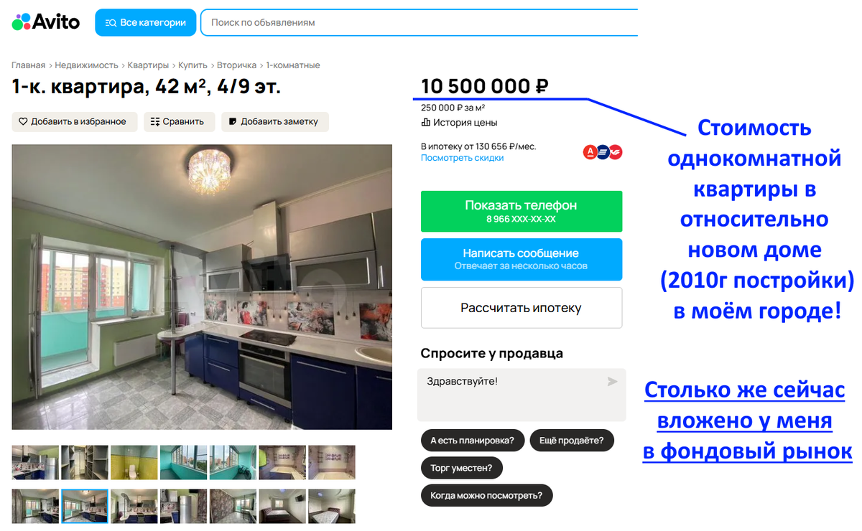Focus the Поиск по объявлениям search field
862x531 pixels.
coord(419,22)
